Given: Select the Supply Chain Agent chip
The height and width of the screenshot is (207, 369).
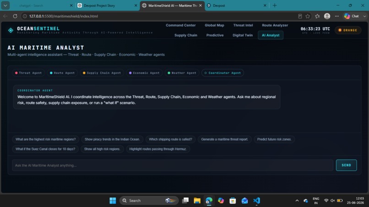Looking at the screenshot, I should click(x=102, y=73).
